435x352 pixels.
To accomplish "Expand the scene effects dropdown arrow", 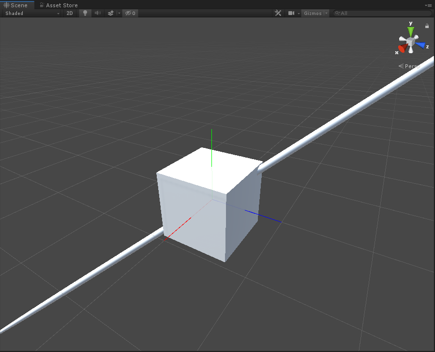I will (120, 14).
